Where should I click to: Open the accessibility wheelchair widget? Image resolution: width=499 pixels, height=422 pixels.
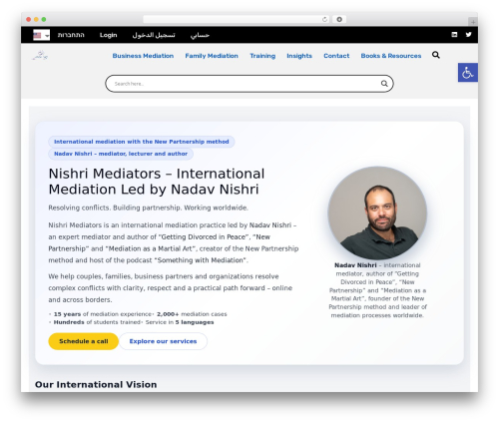click(x=468, y=72)
